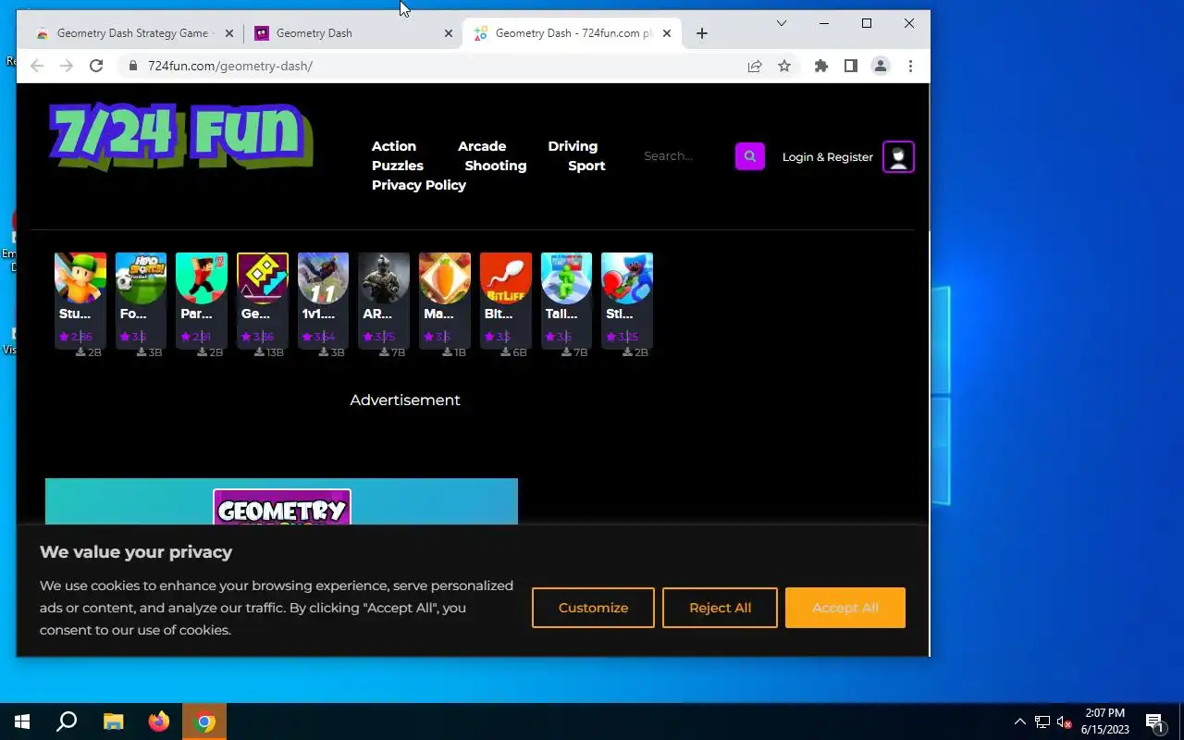The height and width of the screenshot is (740, 1184).
Task: Open the Privacy Policy link
Action: pos(419,185)
